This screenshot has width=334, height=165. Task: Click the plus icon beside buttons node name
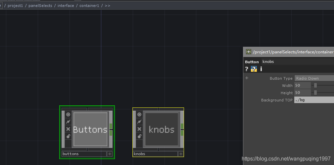tap(110, 154)
